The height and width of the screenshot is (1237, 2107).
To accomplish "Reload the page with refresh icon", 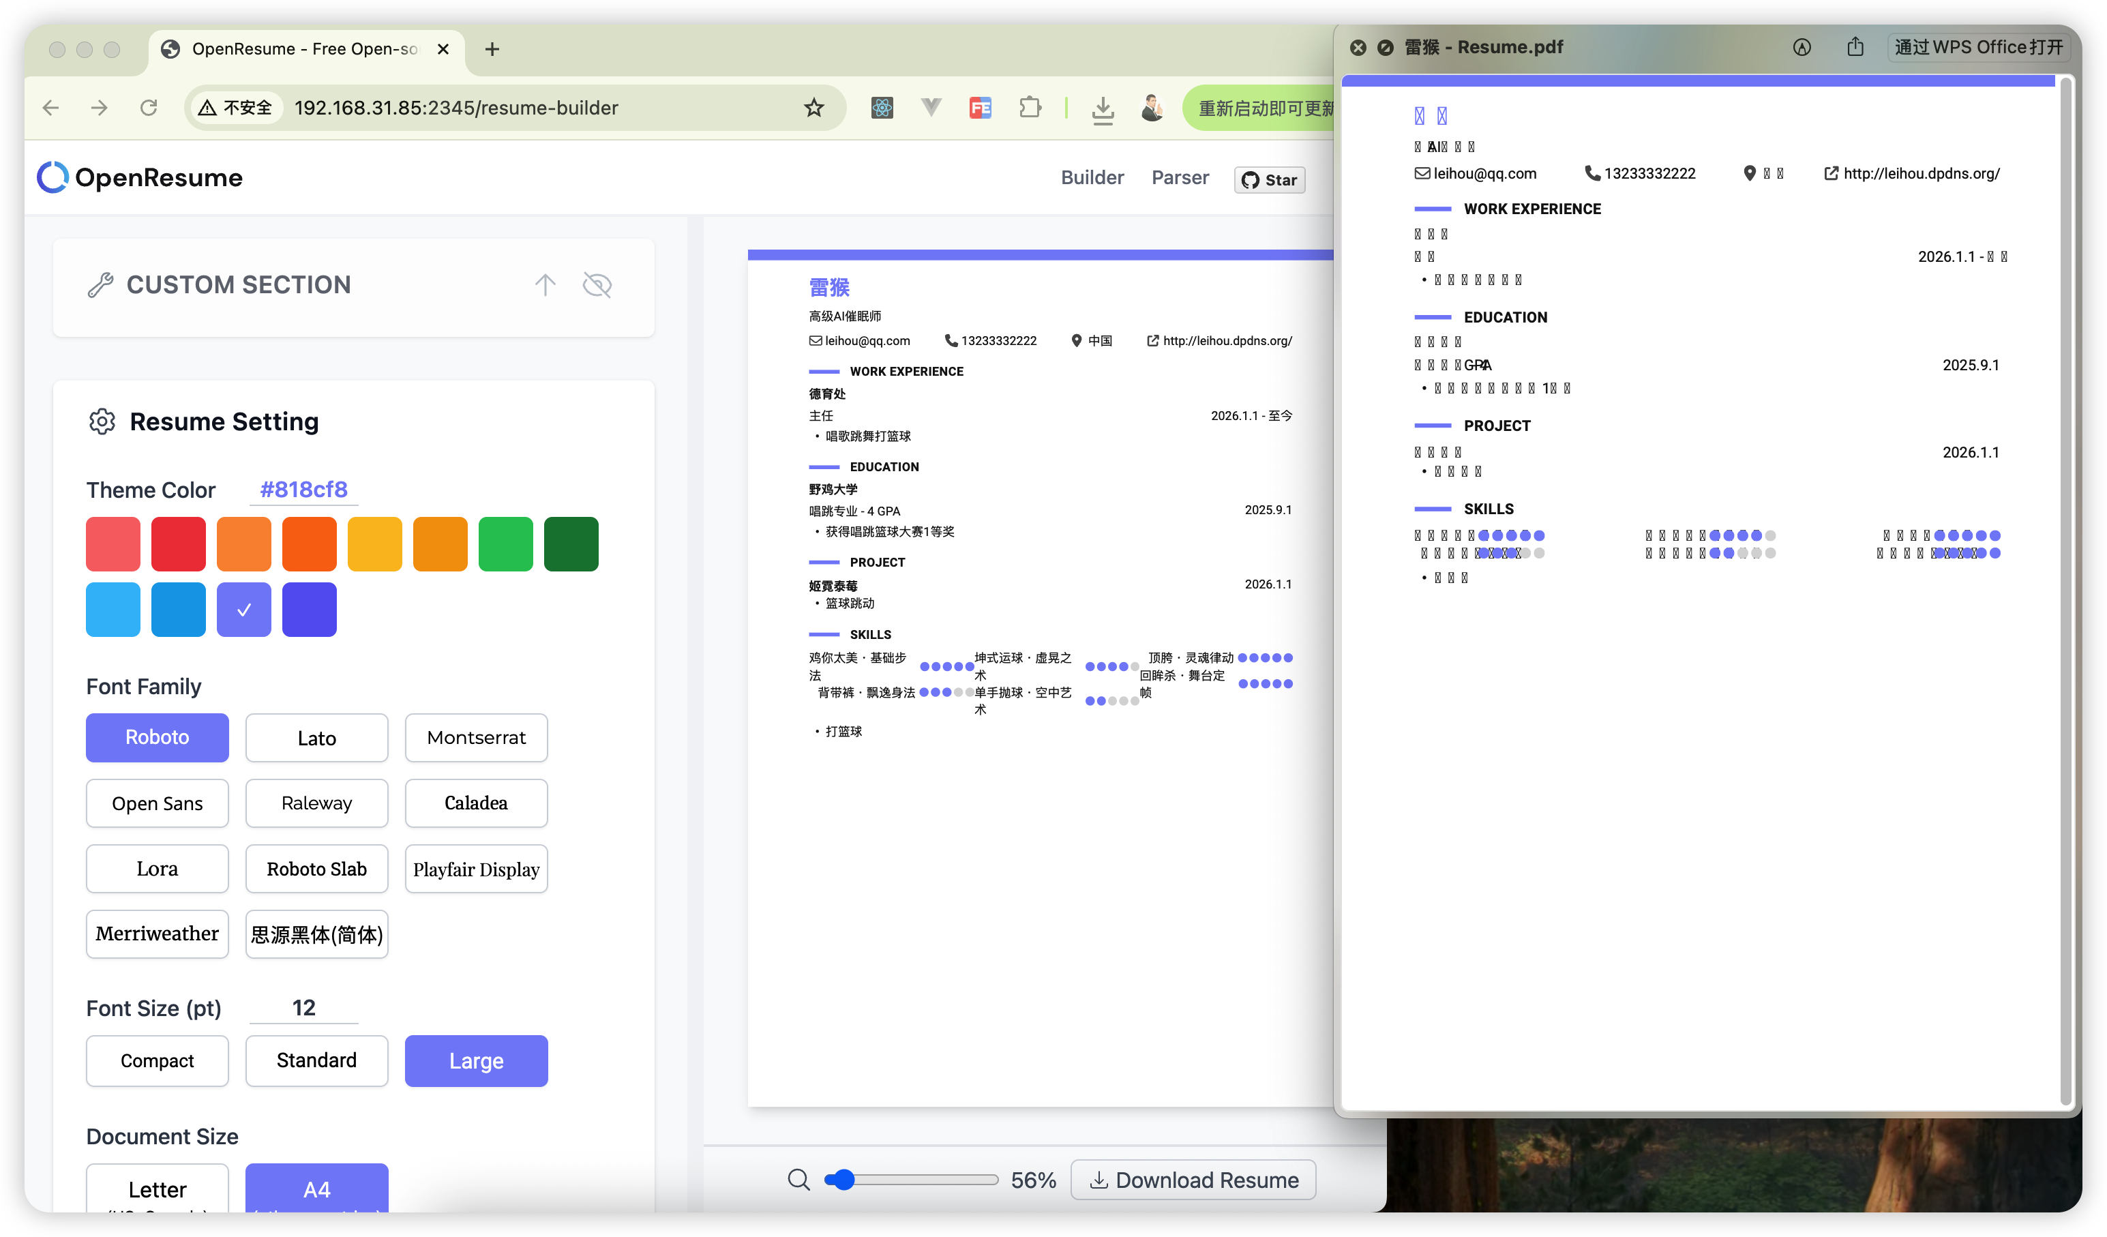I will (x=149, y=108).
